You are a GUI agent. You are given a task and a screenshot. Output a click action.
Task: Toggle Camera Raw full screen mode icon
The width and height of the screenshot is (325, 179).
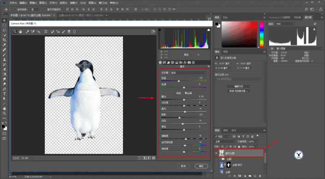coord(153,32)
